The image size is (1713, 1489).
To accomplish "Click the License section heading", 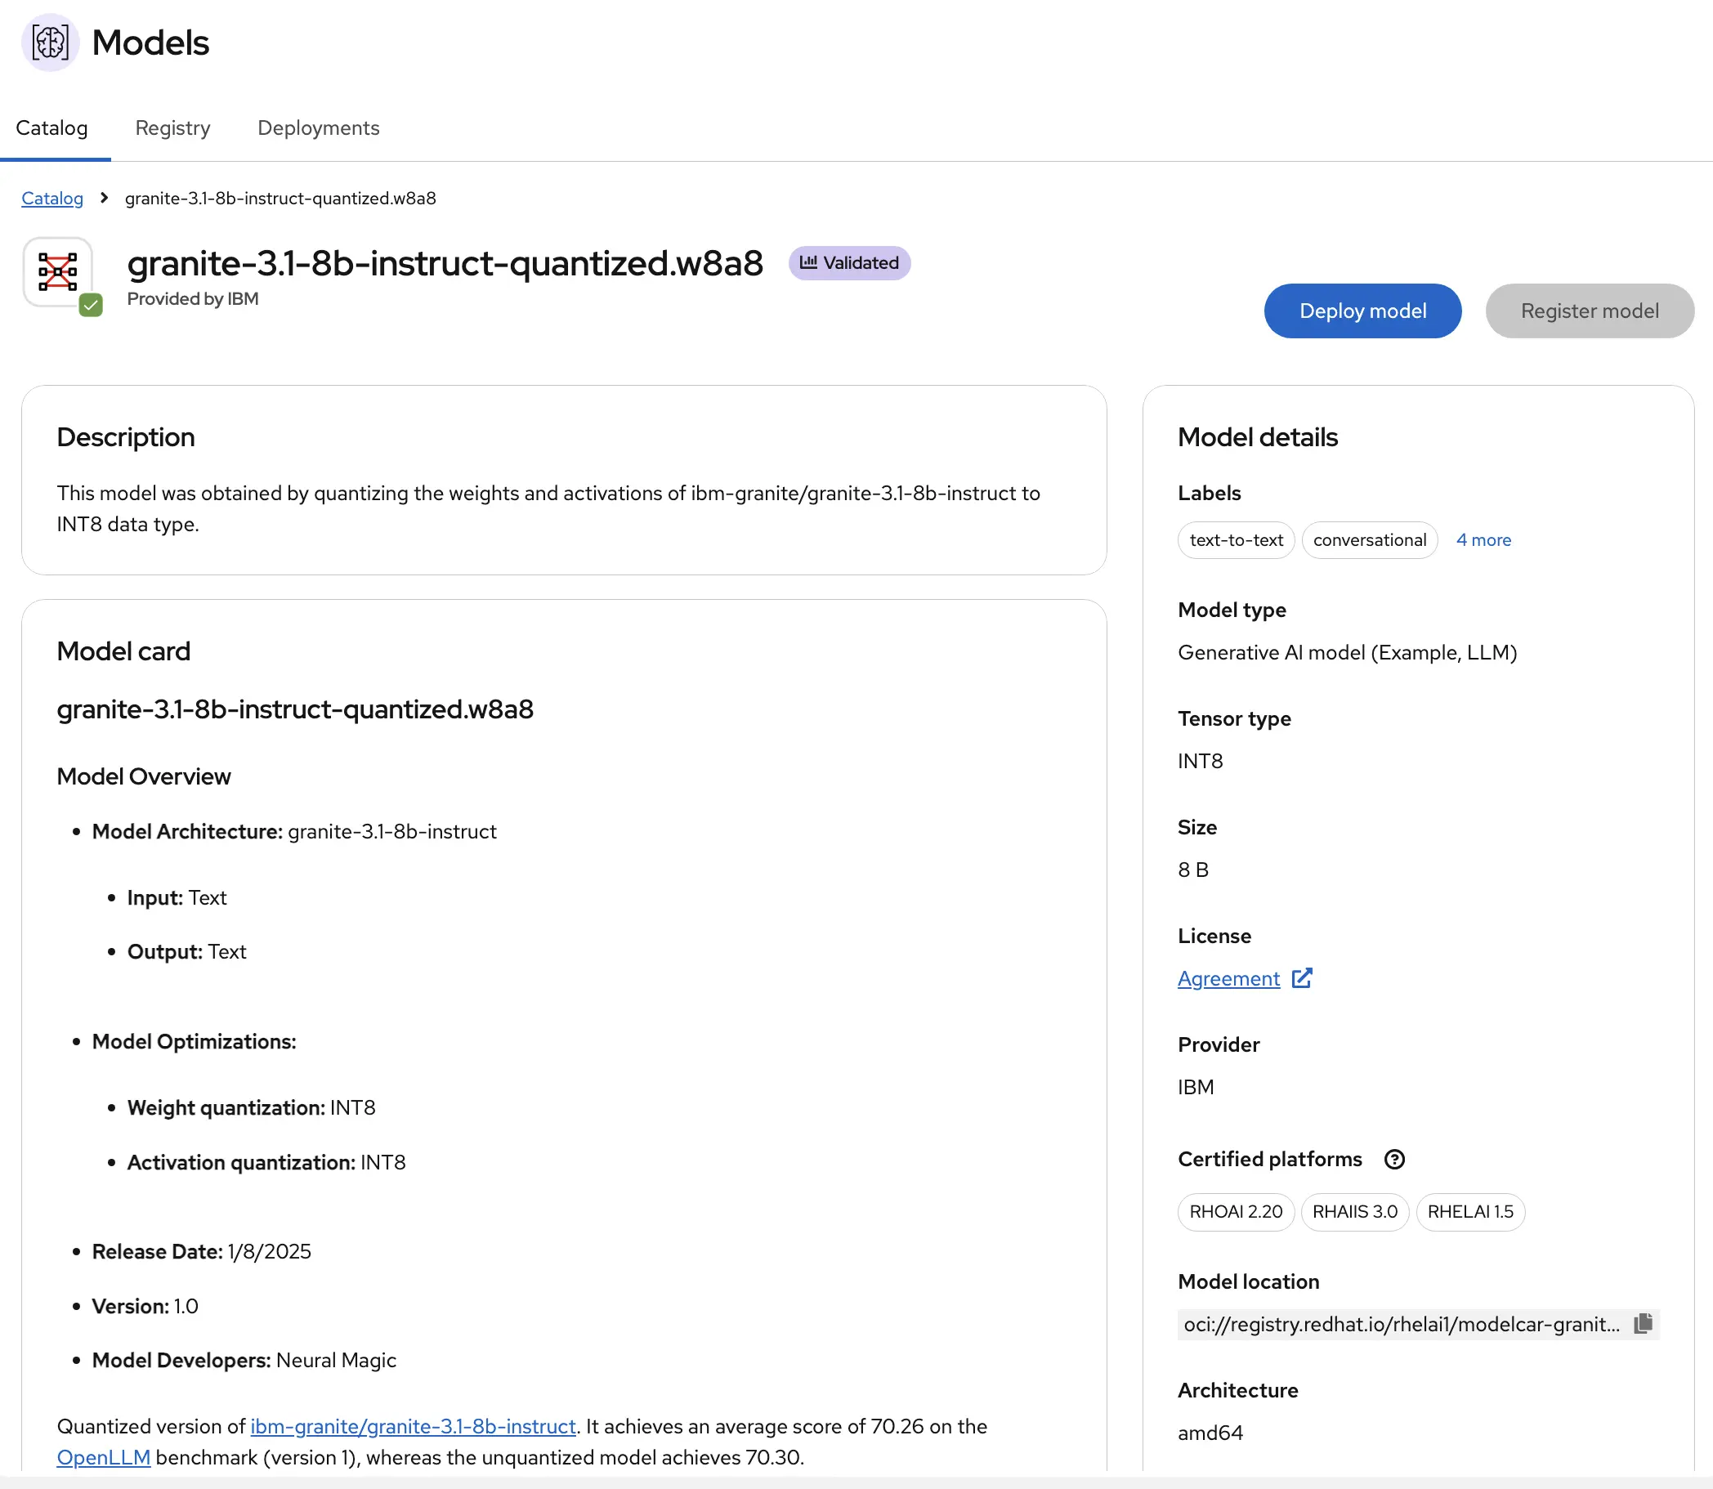I will [x=1214, y=936].
